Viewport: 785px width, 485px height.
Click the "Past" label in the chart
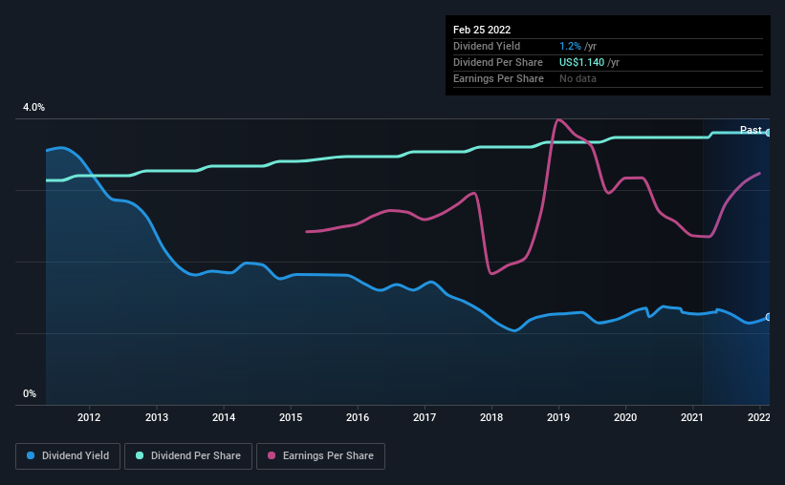tap(751, 130)
